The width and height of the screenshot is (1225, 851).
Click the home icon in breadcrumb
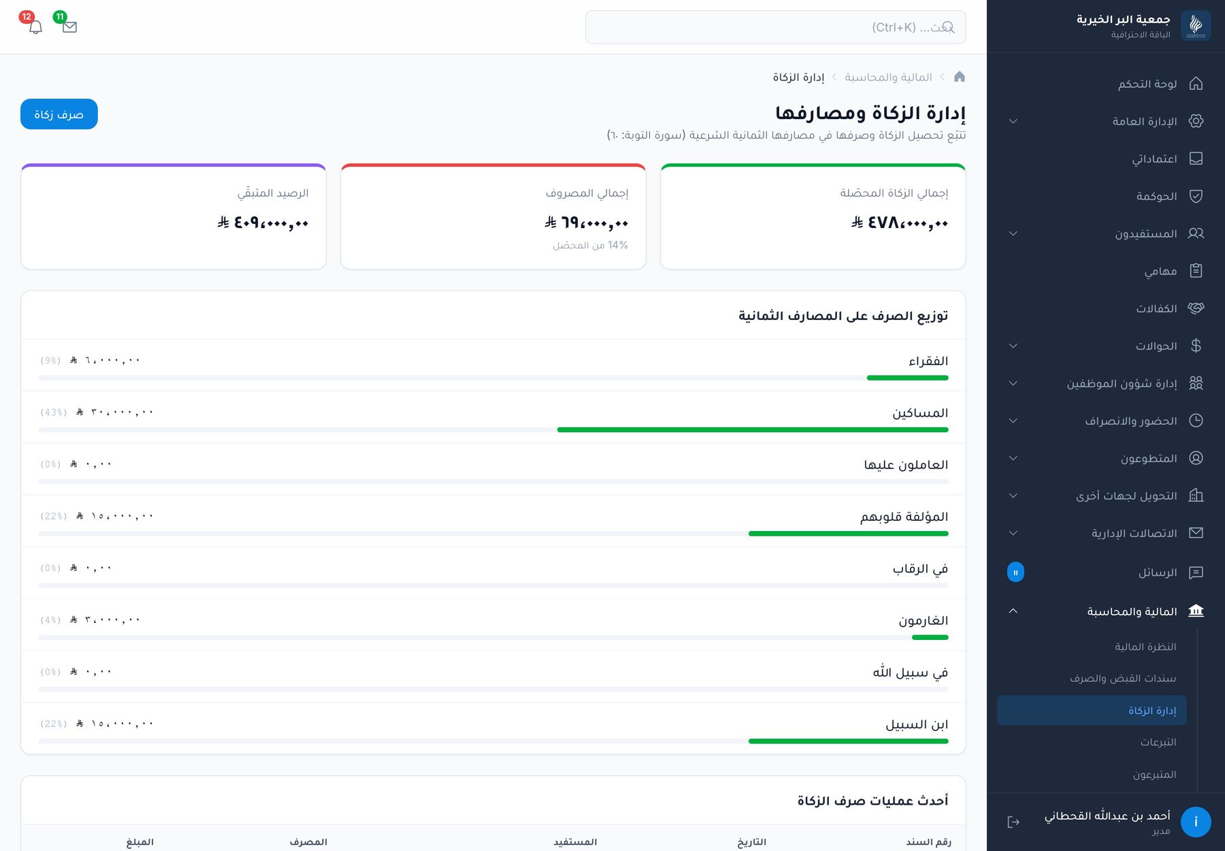pyautogui.click(x=960, y=76)
